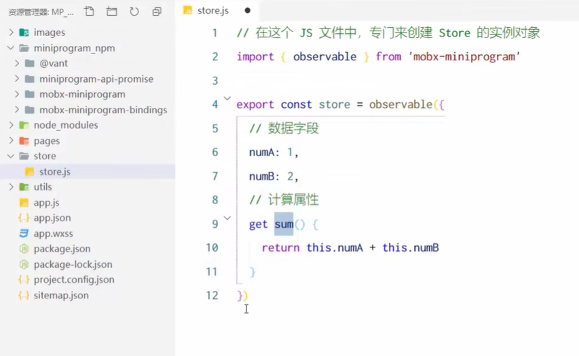Viewport: 579px width, 356px height.
Task: Collapse all folders in the explorer
Action: (157, 12)
